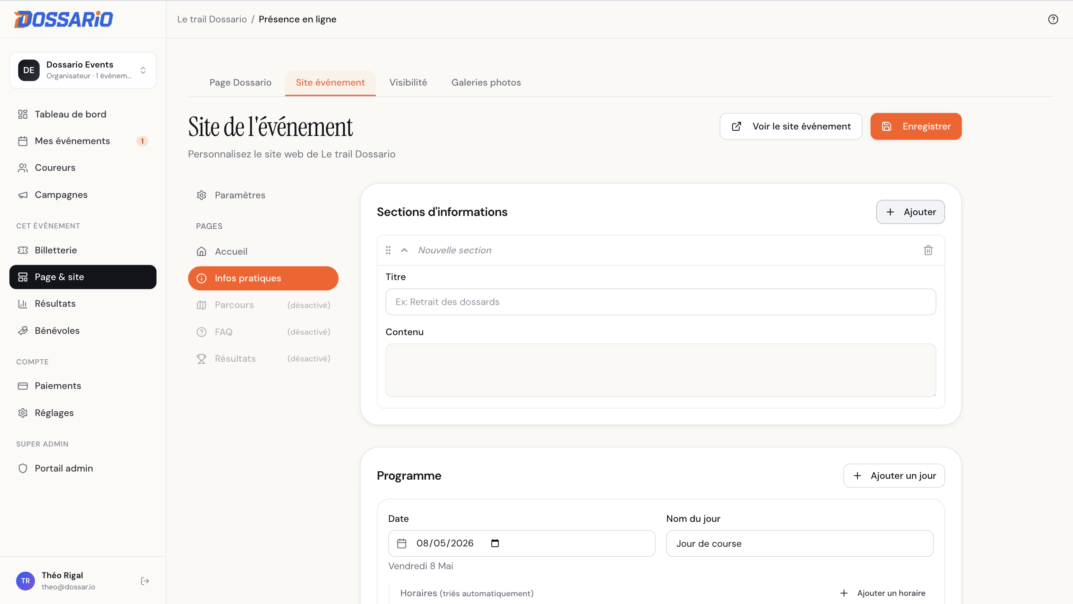Screen dimensions: 1073x604
Task: Open Réglages
Action: tap(83, 413)
